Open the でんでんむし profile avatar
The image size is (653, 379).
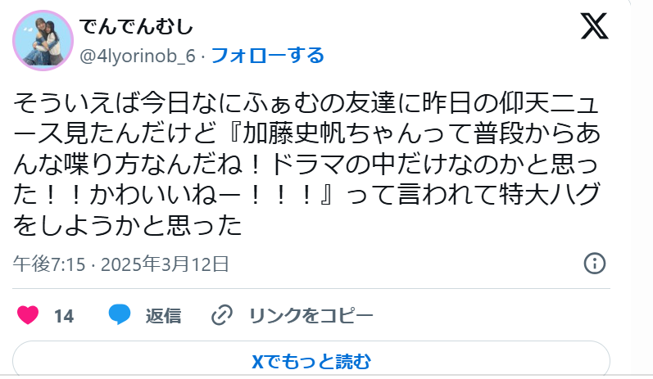[43, 41]
